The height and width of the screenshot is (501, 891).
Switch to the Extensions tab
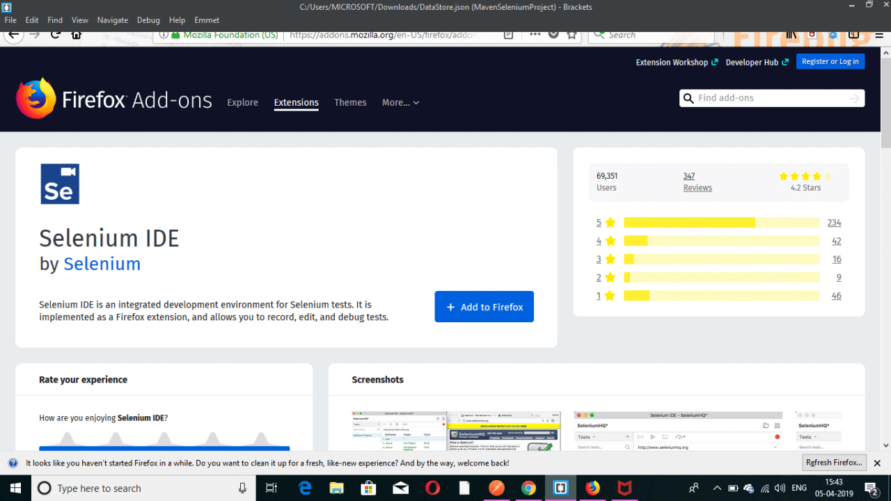296,102
